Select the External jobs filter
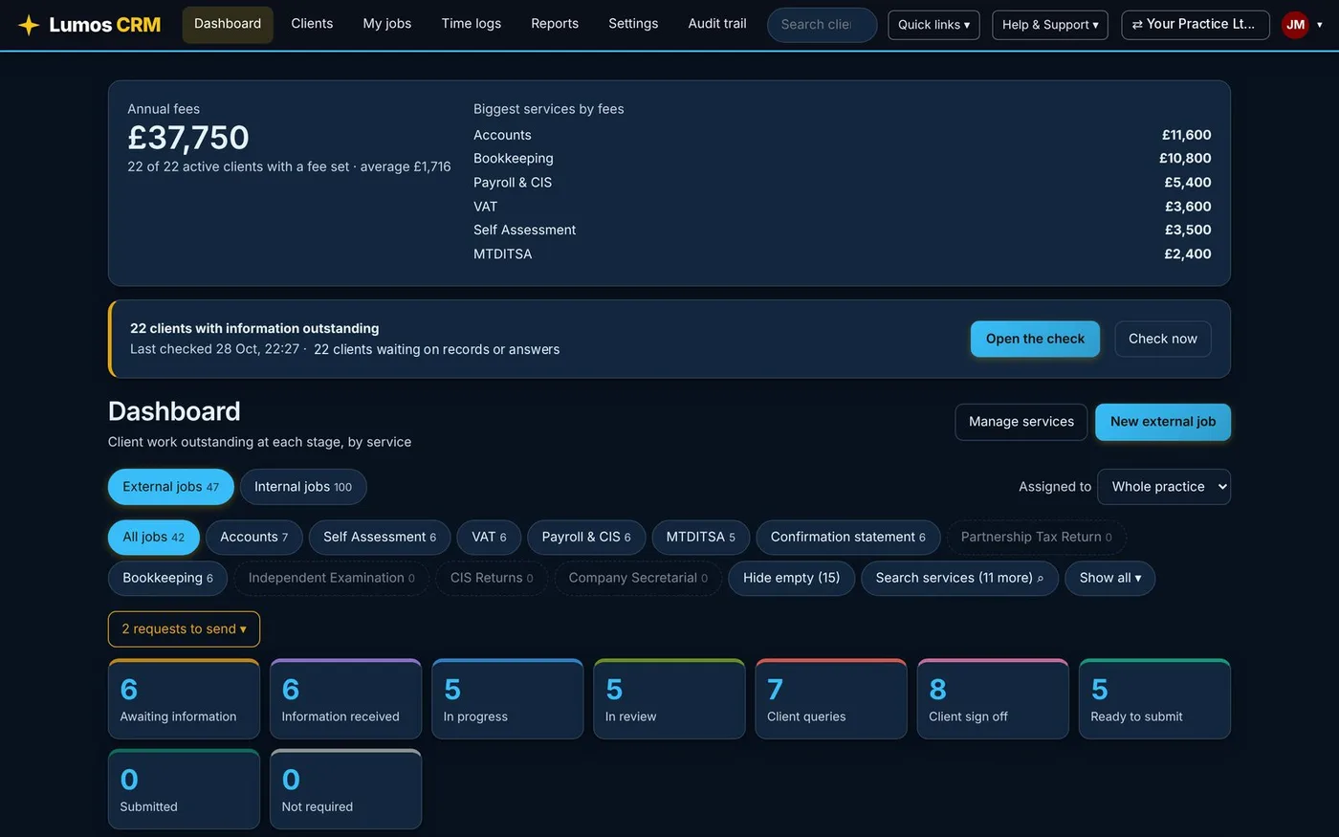Screen dimensions: 1339x837 click(x=170, y=487)
